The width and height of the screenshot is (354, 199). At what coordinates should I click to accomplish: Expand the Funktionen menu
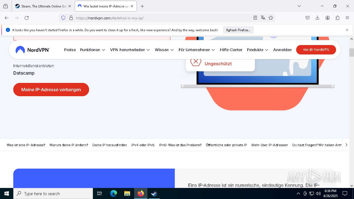93,50
